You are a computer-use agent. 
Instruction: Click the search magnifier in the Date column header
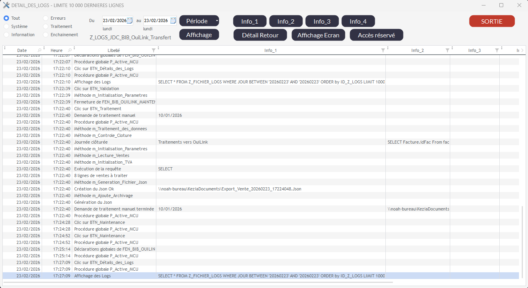click(x=39, y=50)
